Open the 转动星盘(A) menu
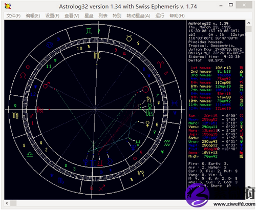Screen dimensions: 256x210 point(138,16)
